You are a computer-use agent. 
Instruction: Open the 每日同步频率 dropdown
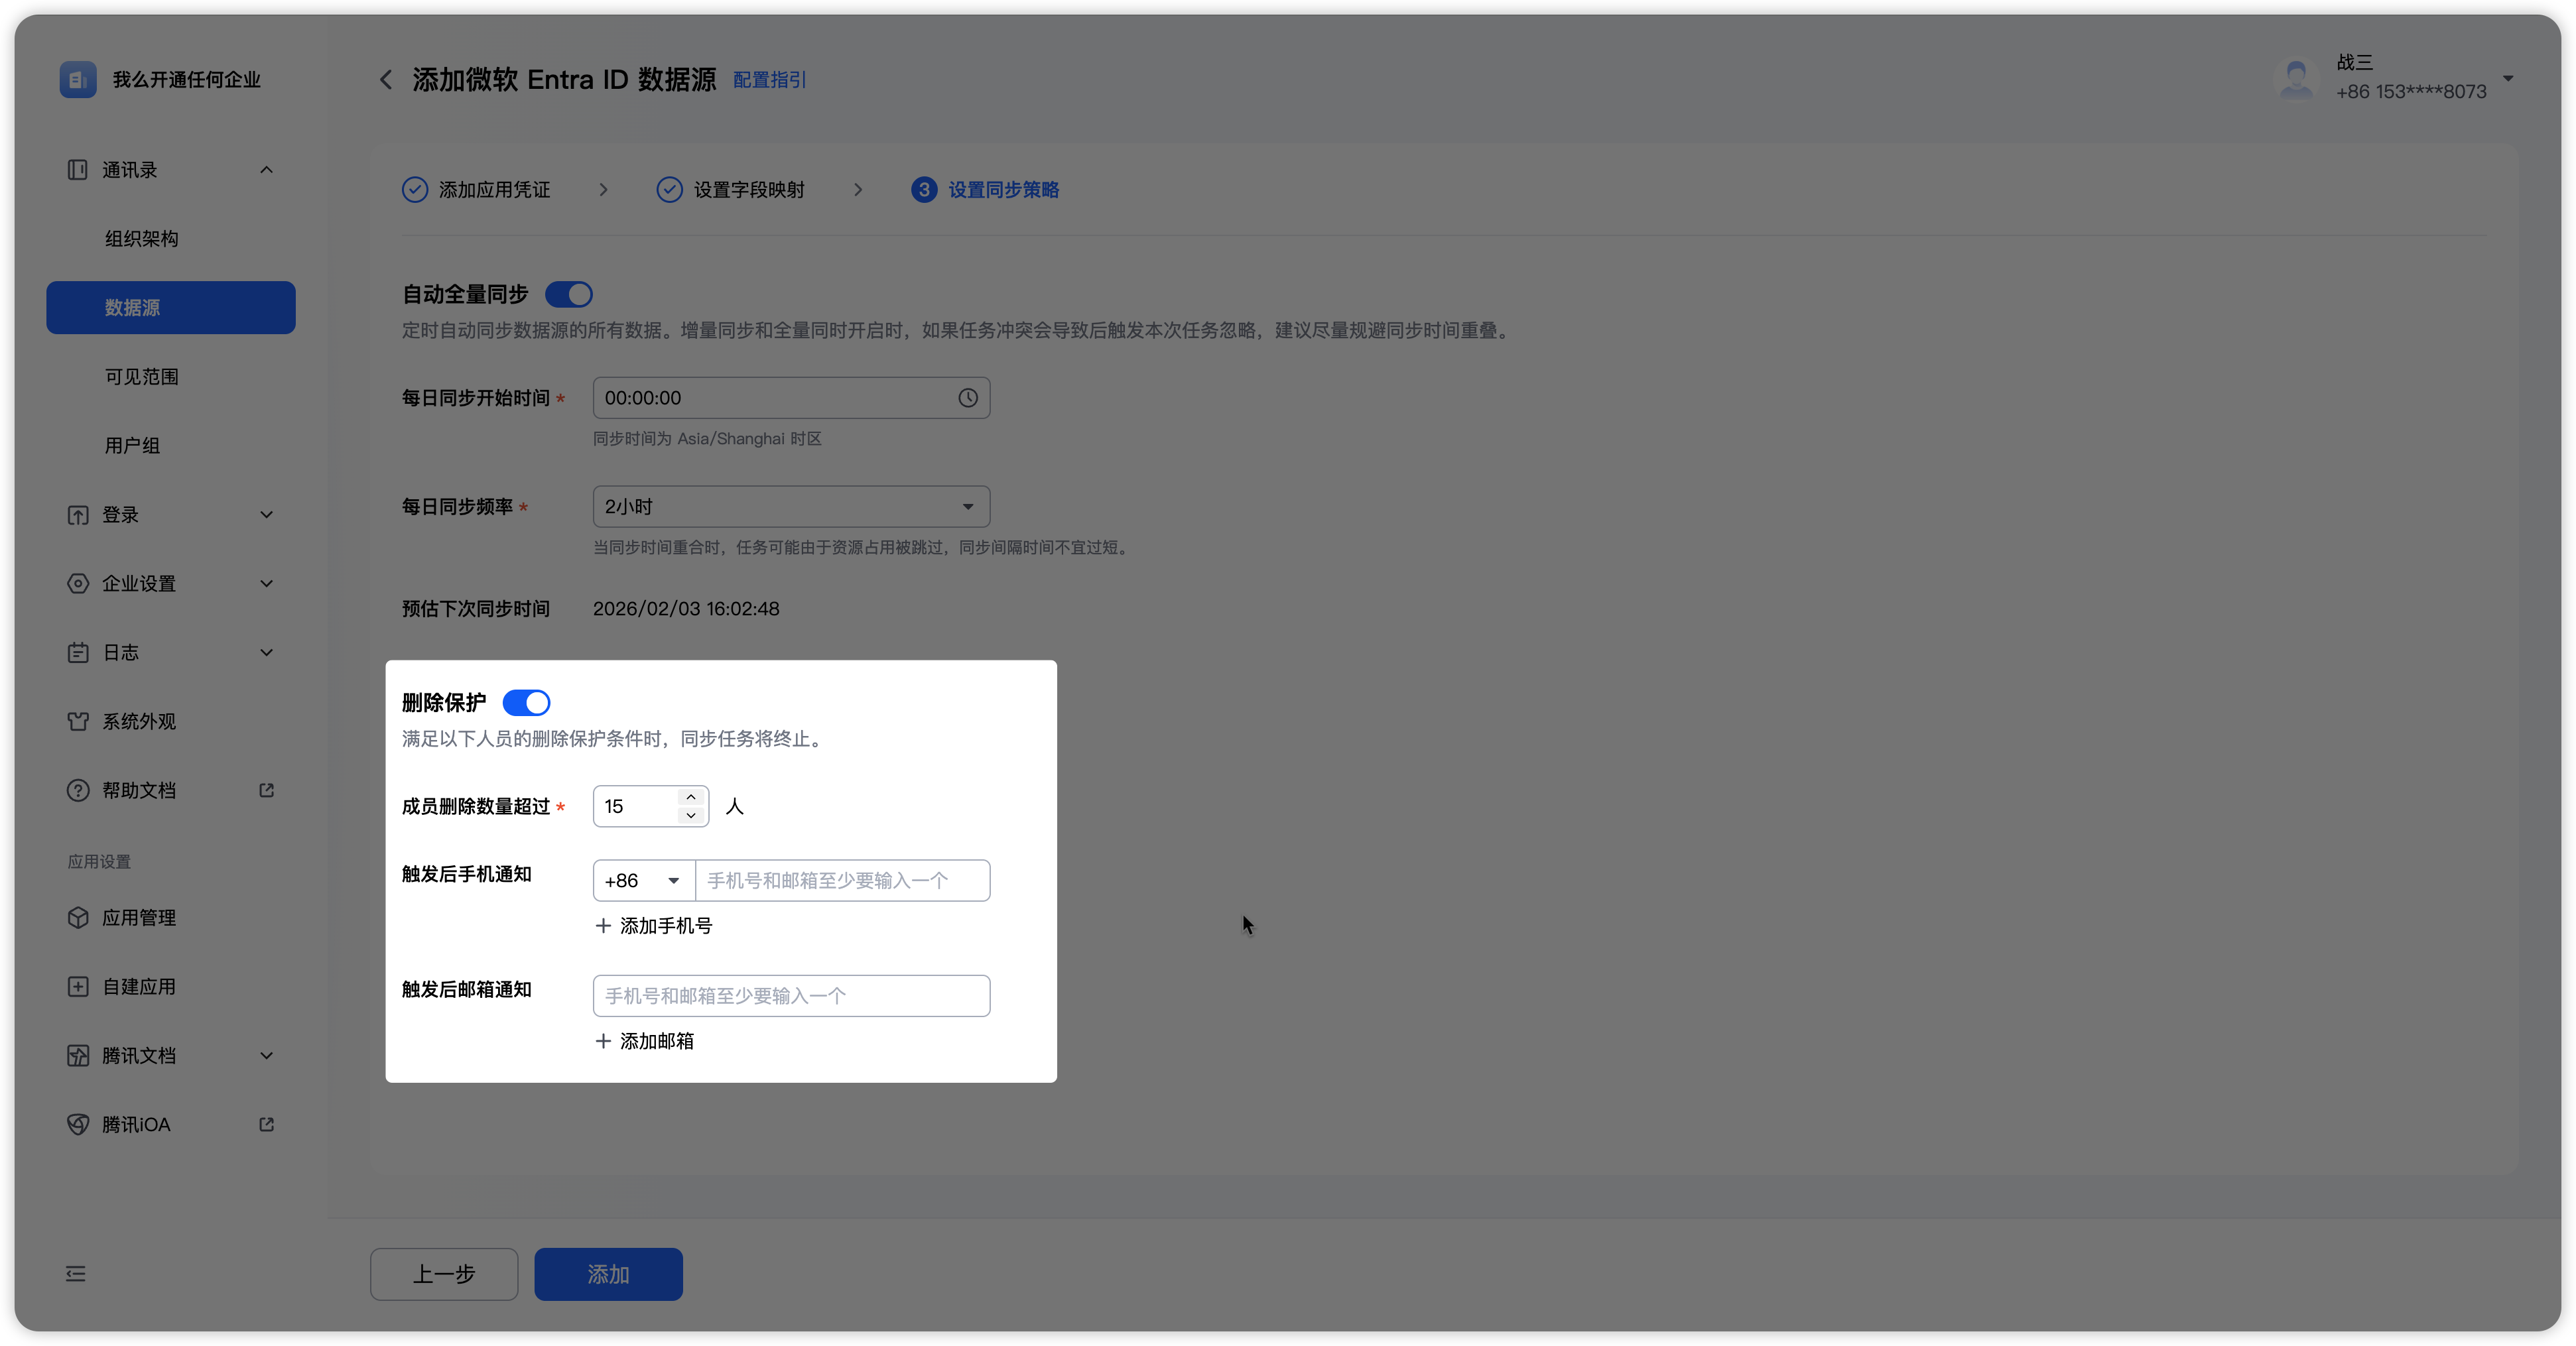coord(790,507)
